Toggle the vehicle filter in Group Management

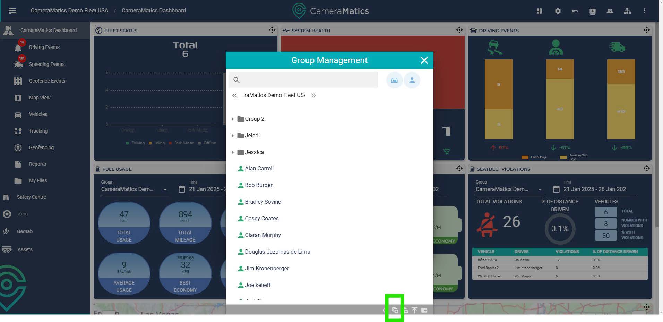[394, 80]
